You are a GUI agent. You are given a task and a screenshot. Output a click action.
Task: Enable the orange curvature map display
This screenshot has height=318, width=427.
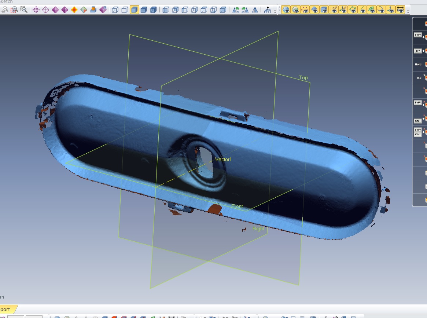pos(74,10)
